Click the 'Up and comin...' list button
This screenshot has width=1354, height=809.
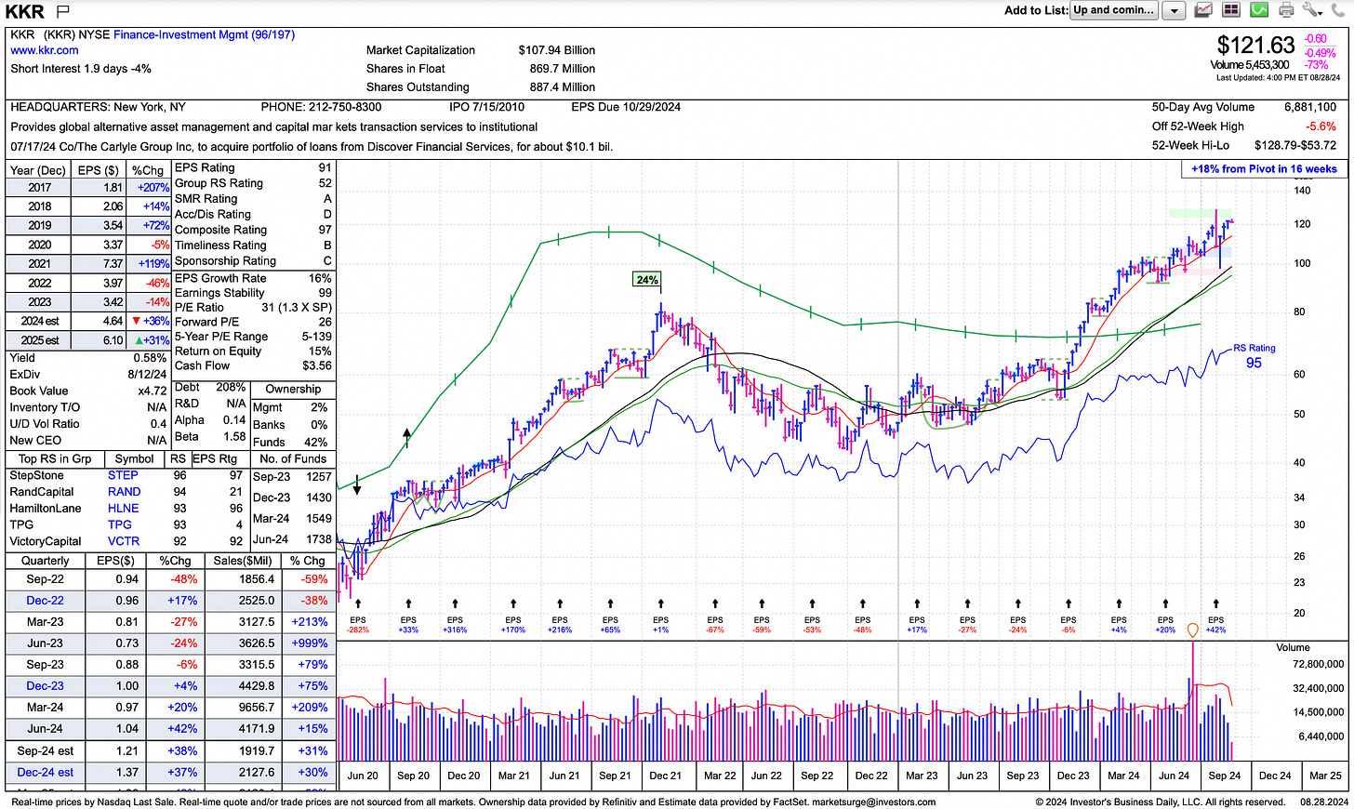tap(1114, 10)
